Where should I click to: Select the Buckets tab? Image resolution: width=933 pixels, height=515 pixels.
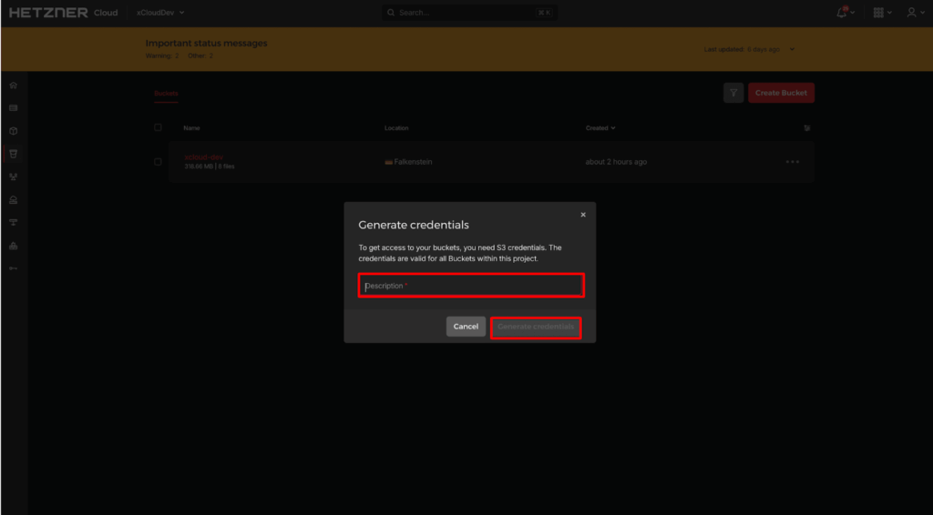point(166,93)
